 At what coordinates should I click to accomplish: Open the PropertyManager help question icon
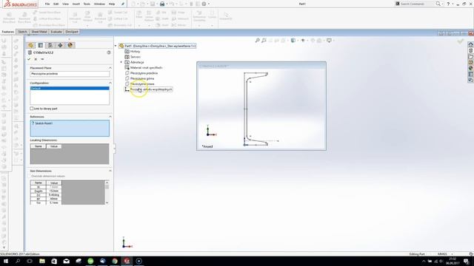coord(109,52)
